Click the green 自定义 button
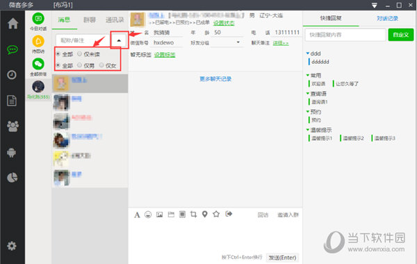Image resolution: width=417 pixels, height=264 pixels. click(x=401, y=35)
